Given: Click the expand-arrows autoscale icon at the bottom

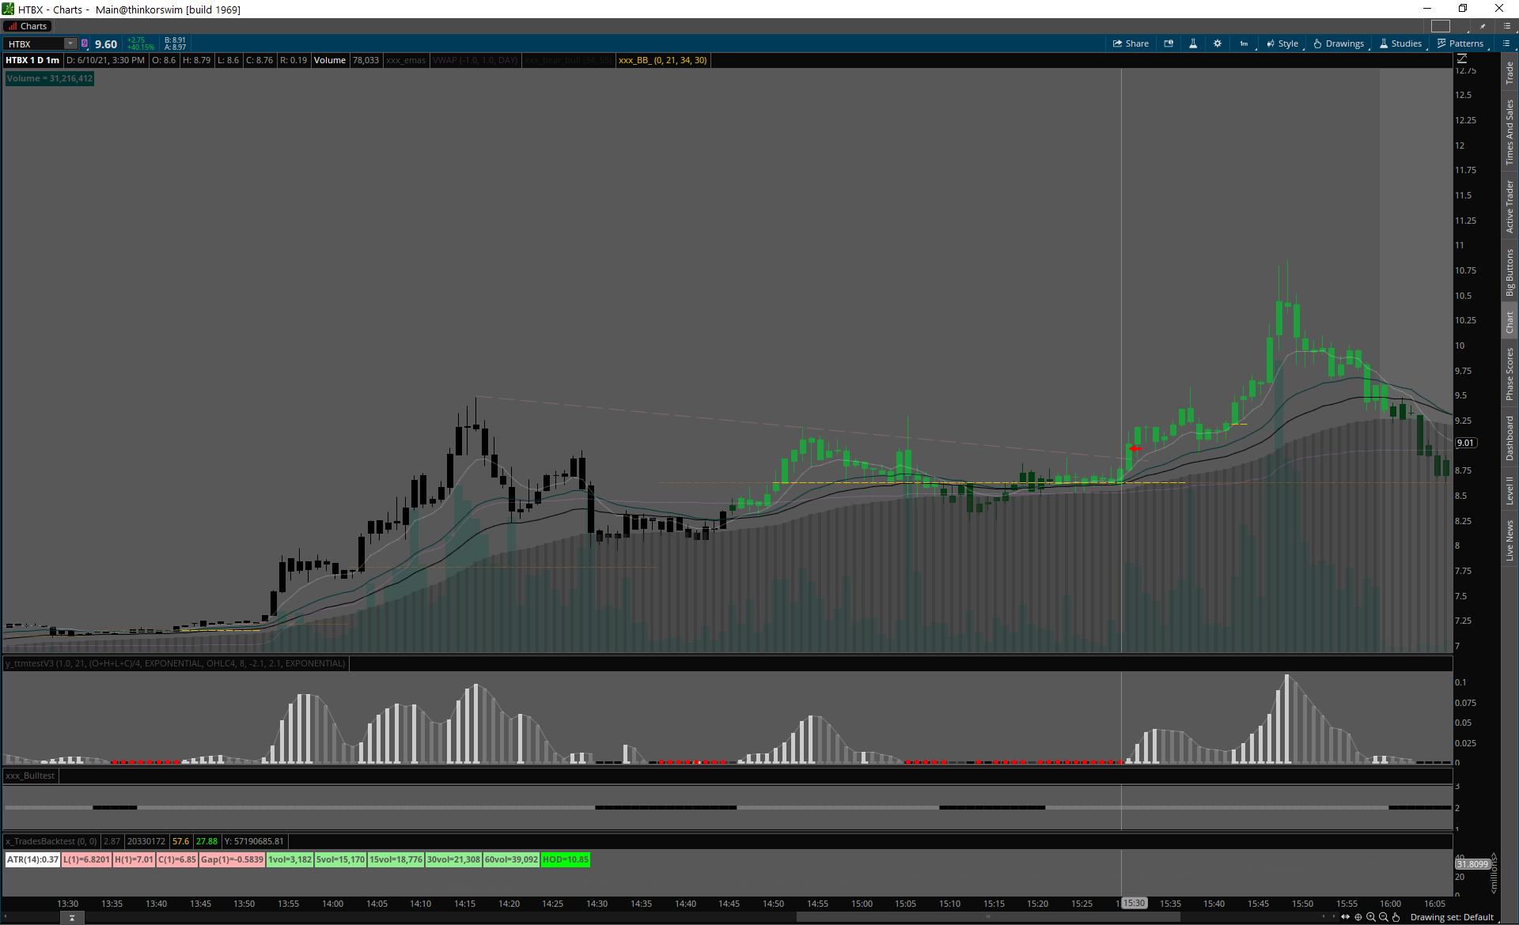Looking at the screenshot, I should [x=1345, y=917].
